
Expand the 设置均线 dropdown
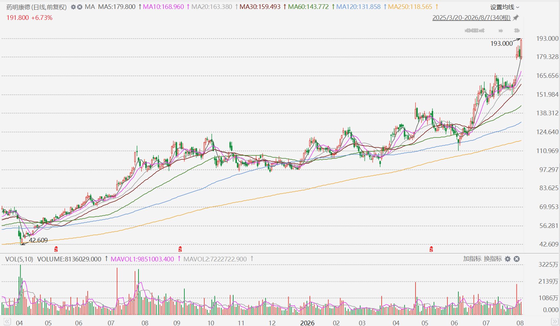[x=505, y=7]
